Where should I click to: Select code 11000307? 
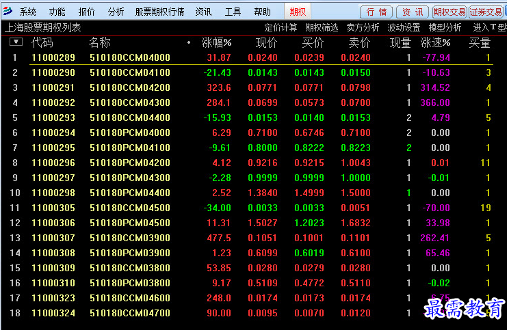[53, 238]
